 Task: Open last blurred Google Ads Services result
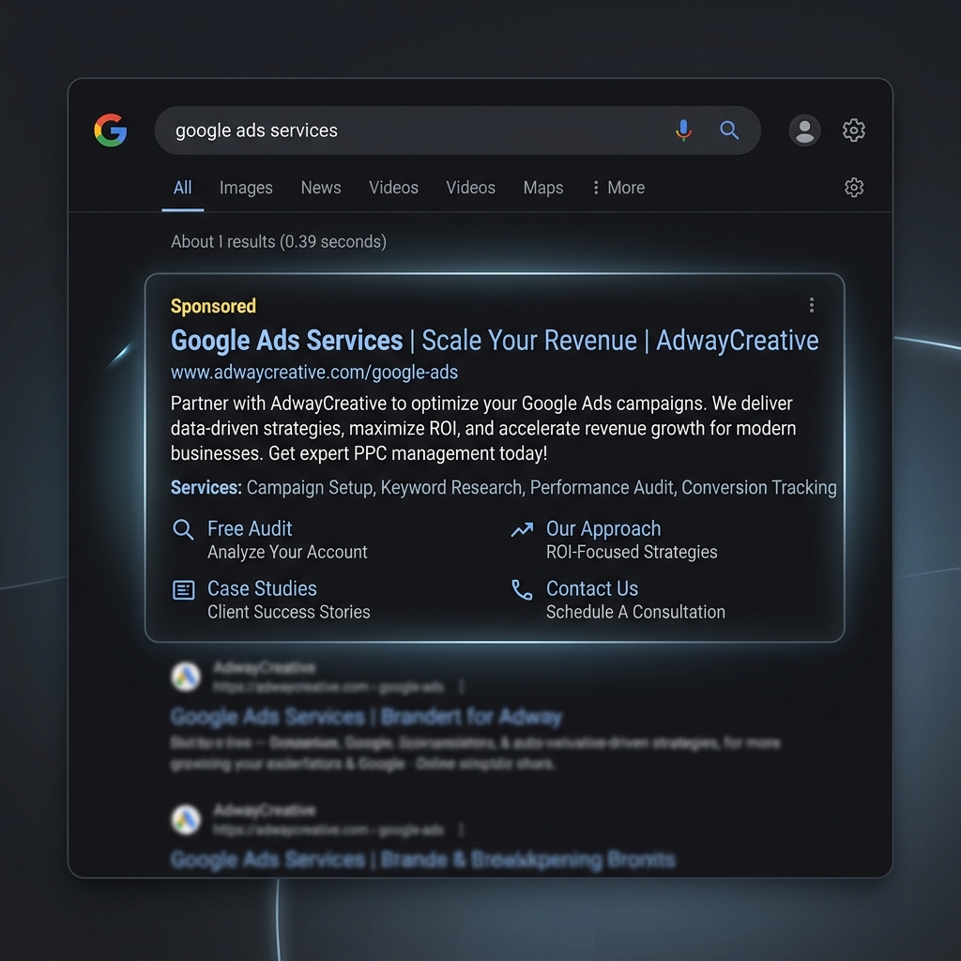coord(423,860)
